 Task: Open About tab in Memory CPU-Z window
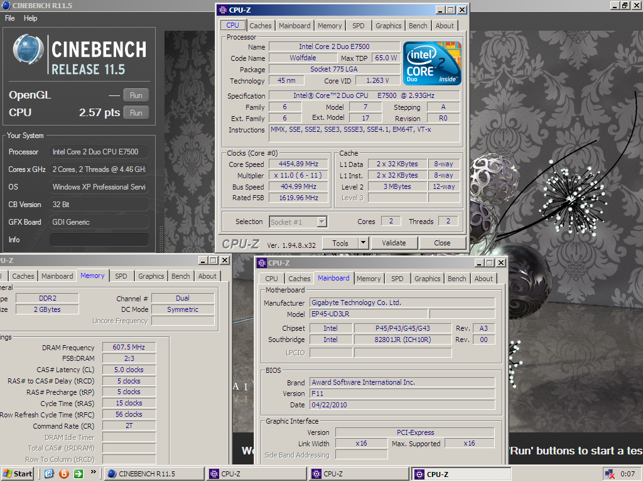(207, 276)
